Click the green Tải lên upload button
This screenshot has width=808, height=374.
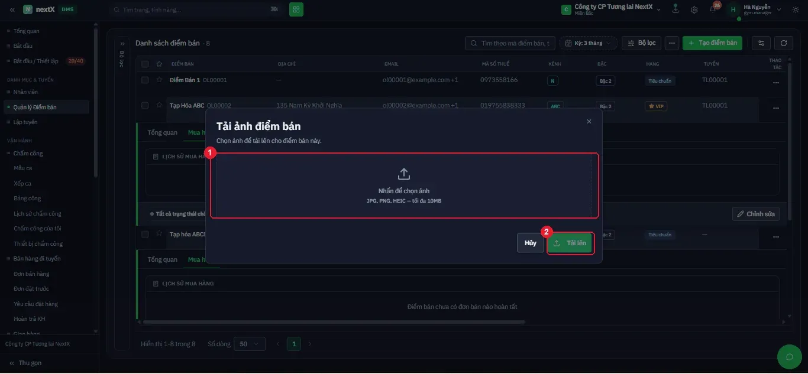[570, 243]
